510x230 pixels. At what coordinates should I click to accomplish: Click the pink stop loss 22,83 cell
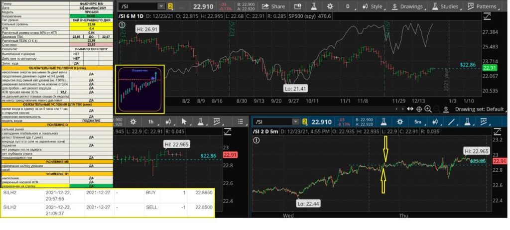point(92,45)
